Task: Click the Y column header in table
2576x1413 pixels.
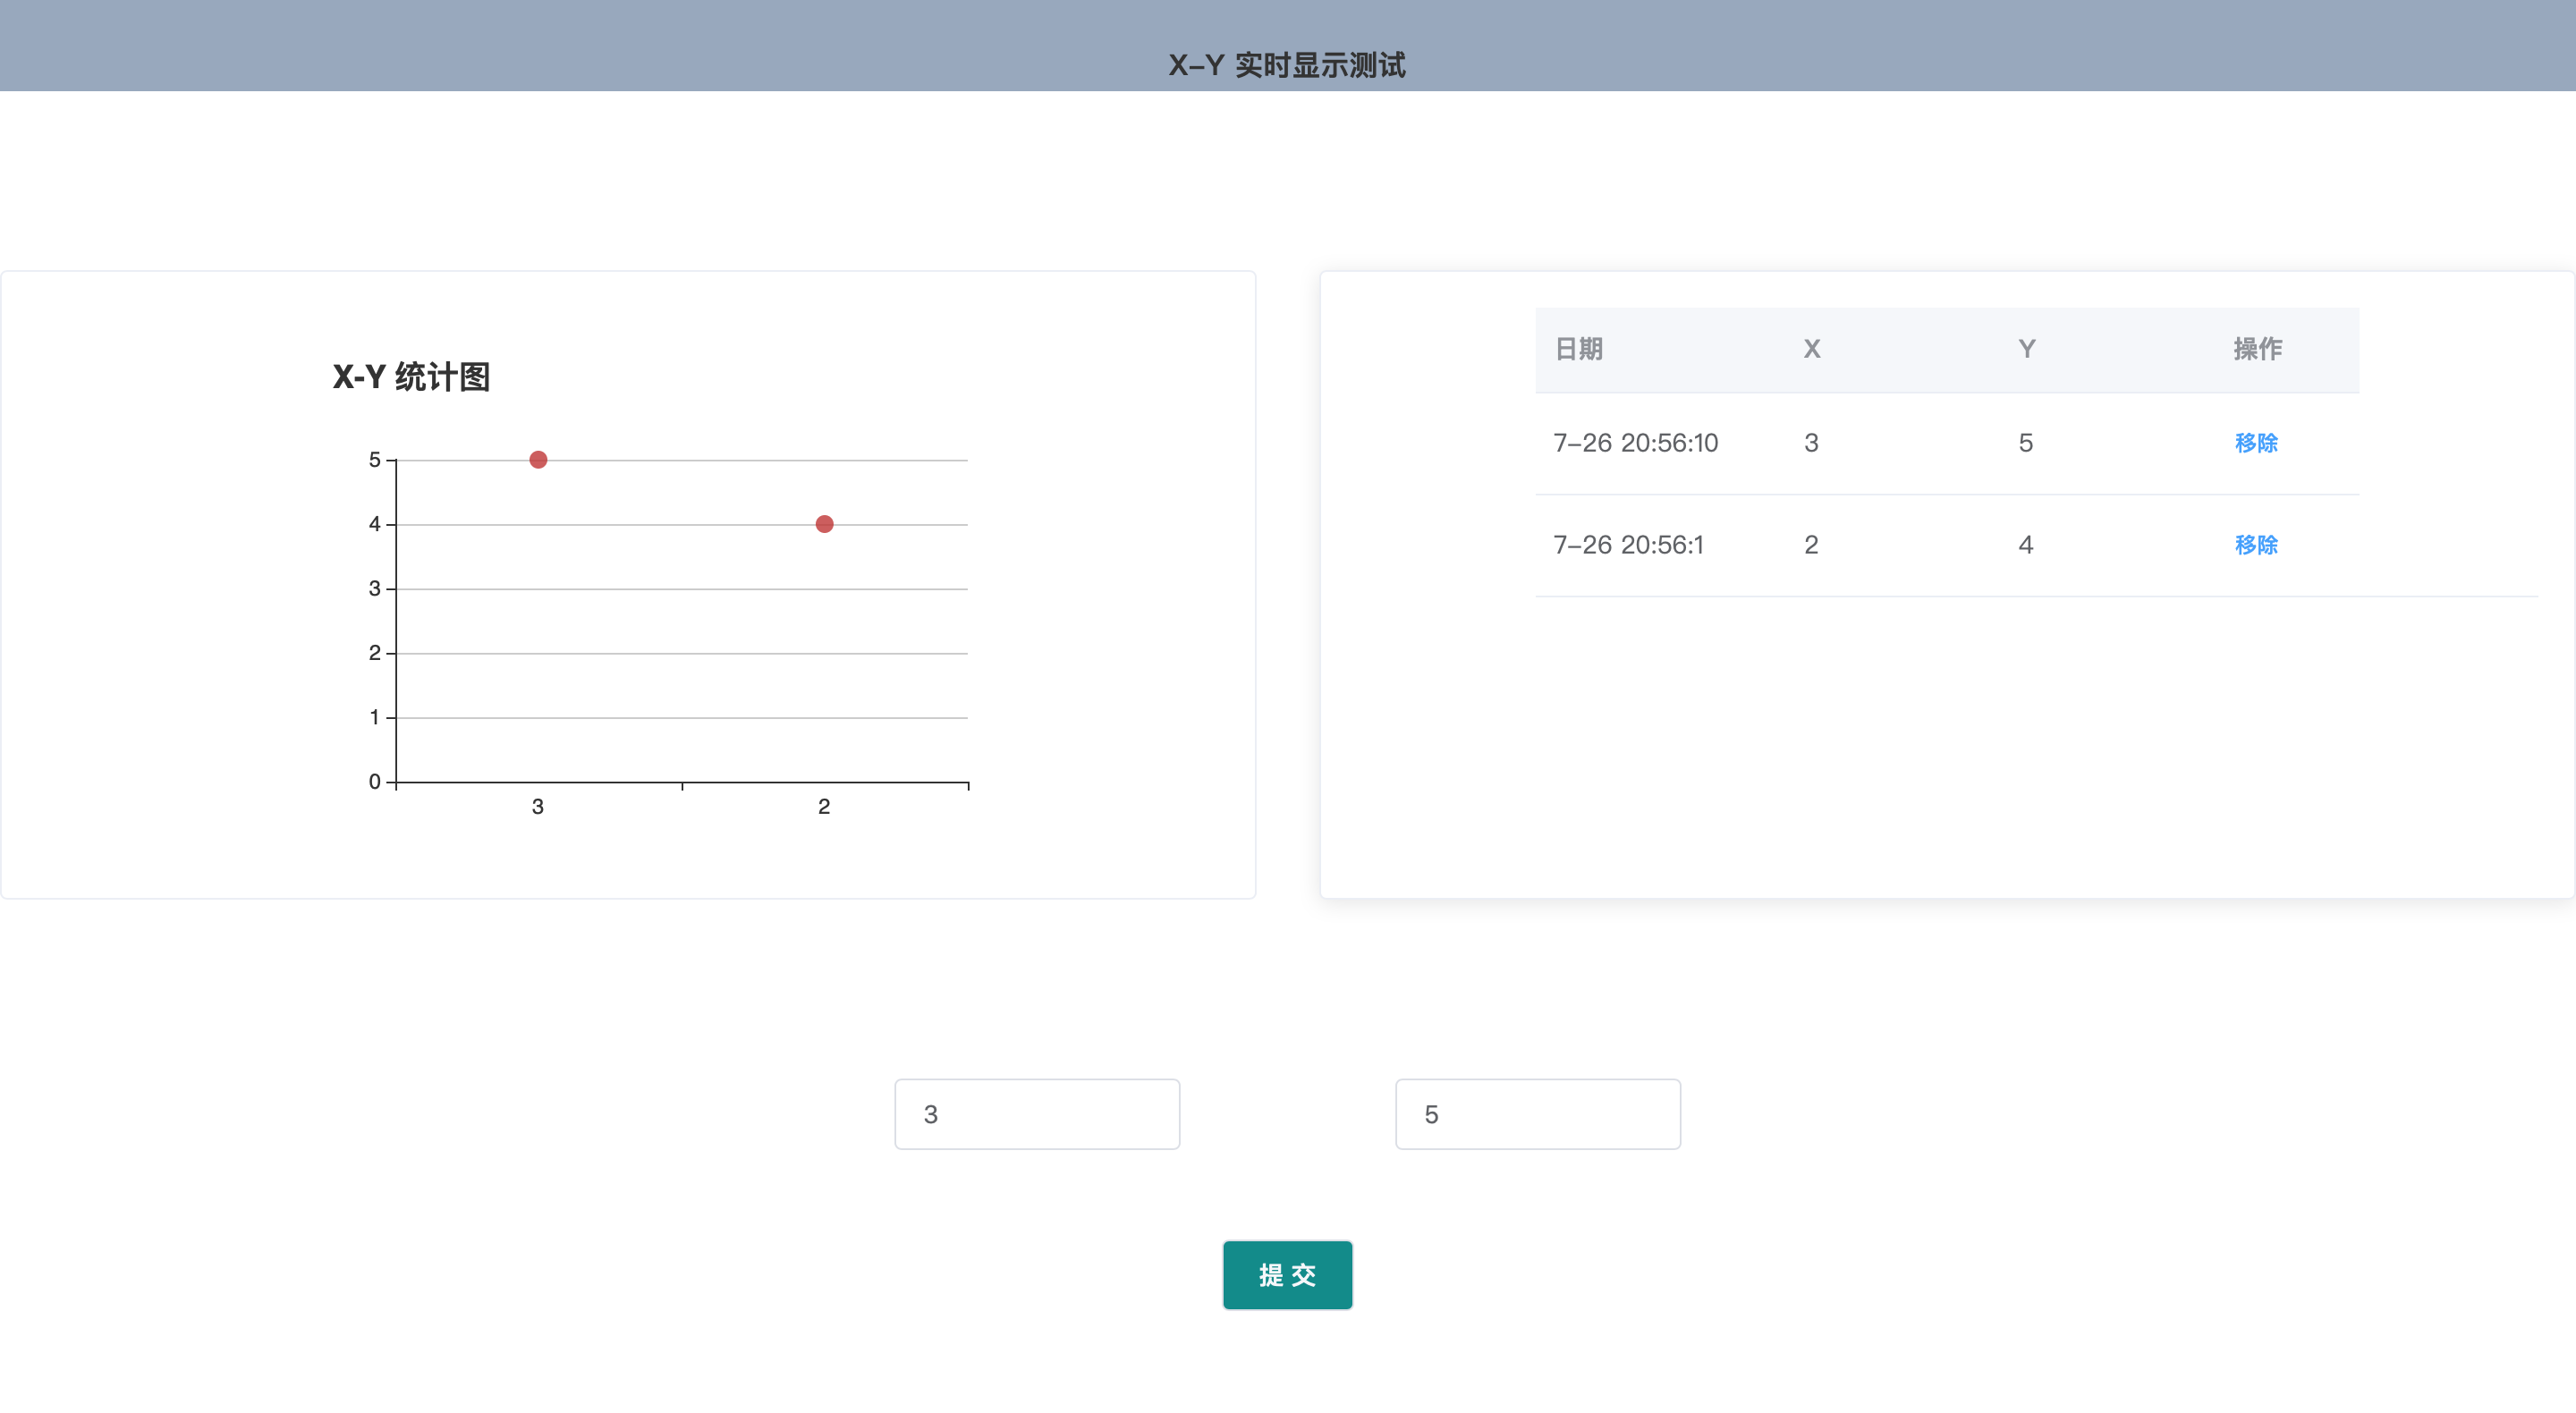Action: coord(2026,348)
